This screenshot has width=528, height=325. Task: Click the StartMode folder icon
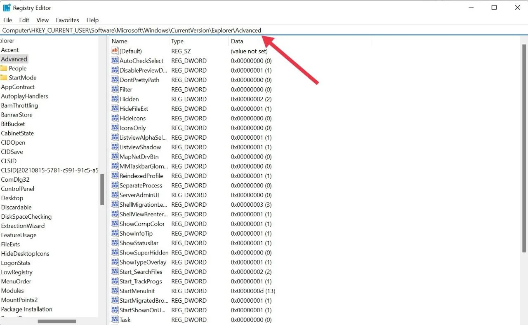click(x=4, y=77)
